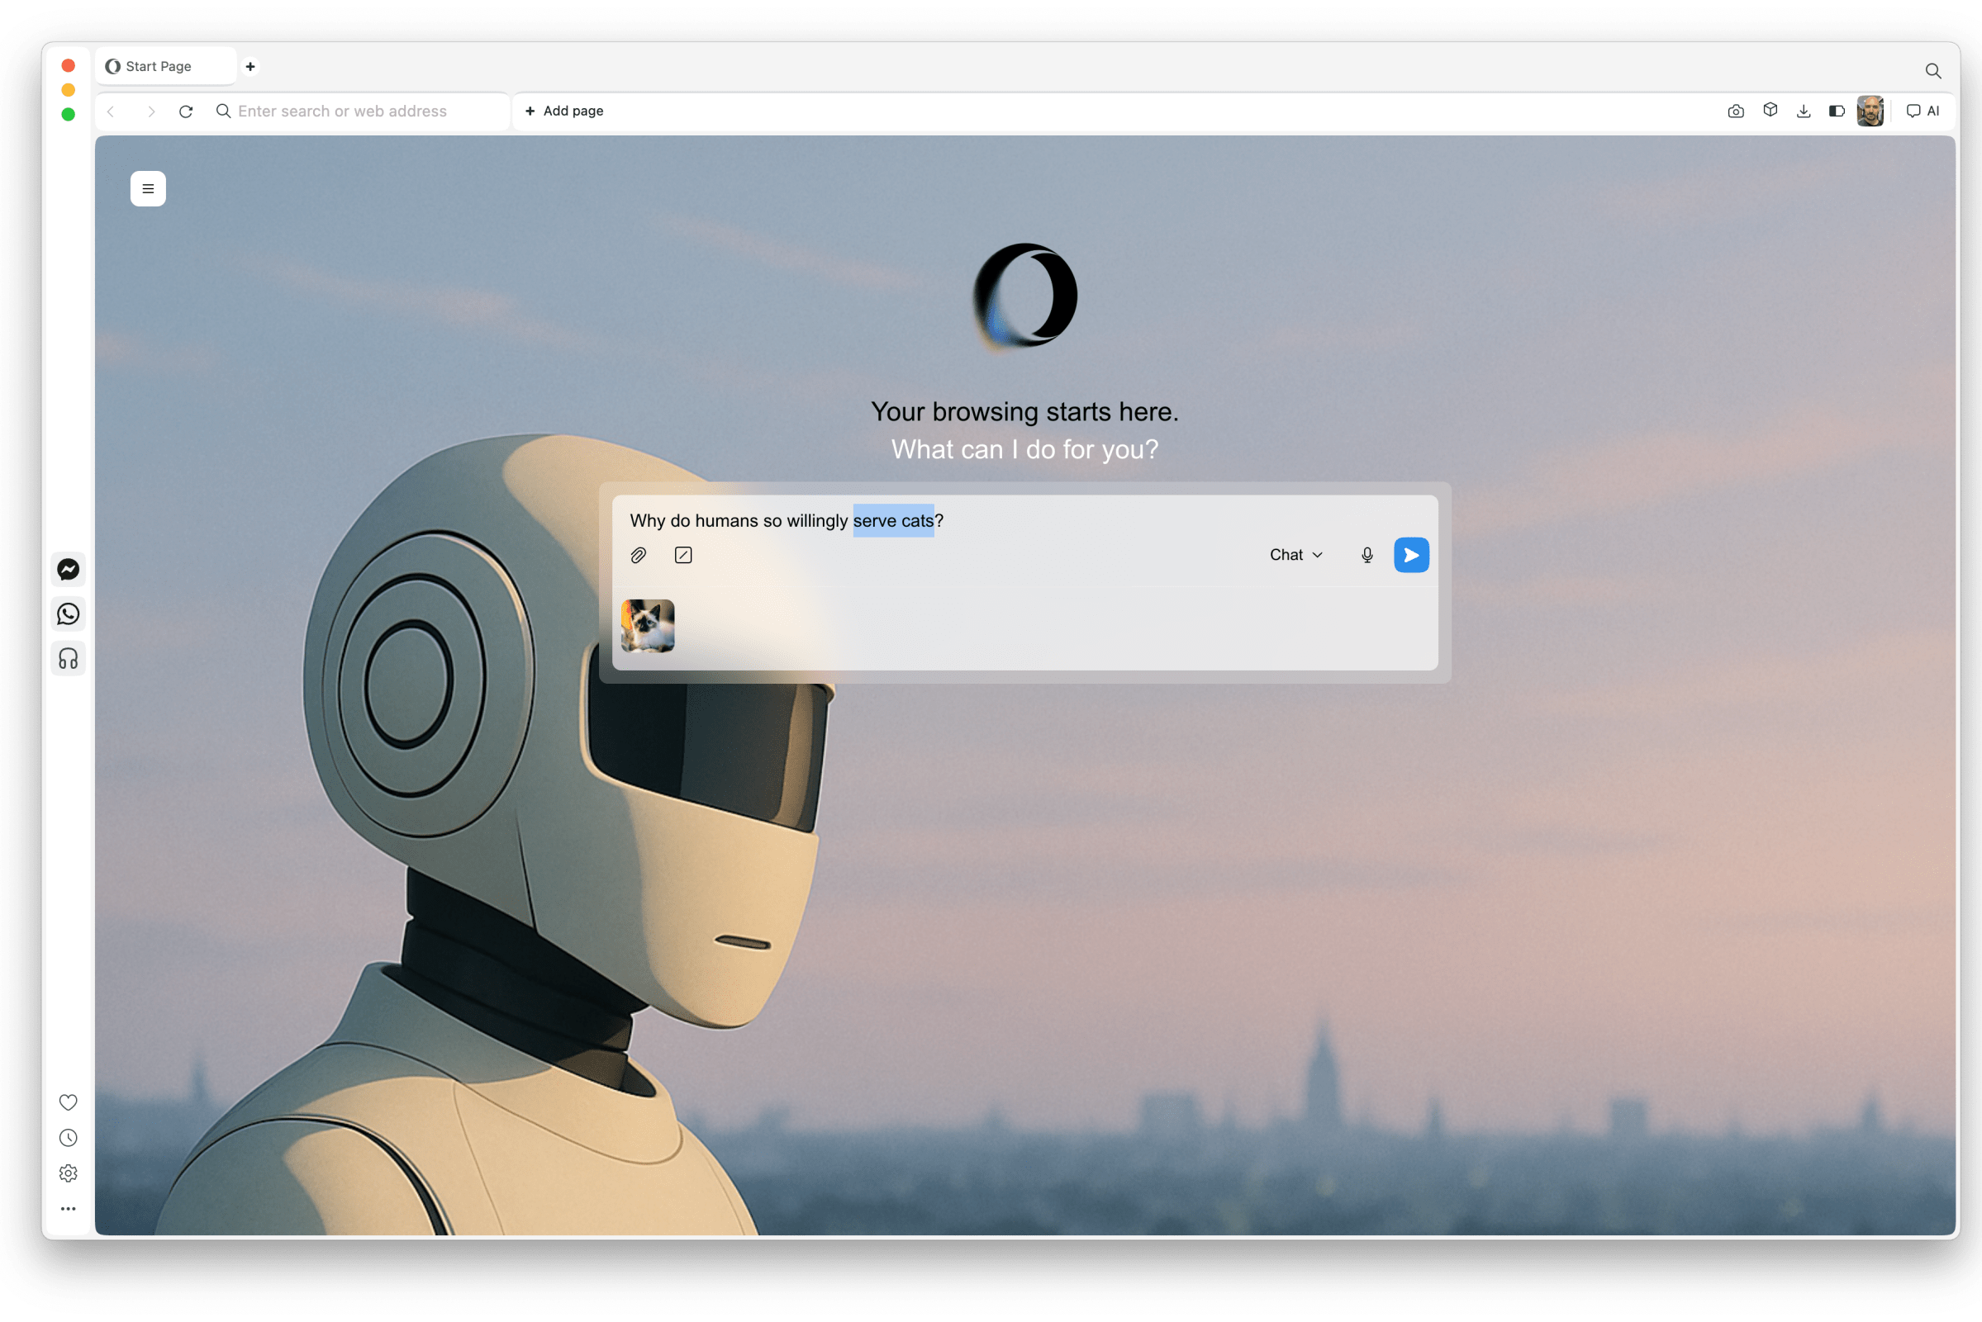
Task: Open the Player with the headphones icon
Action: coord(69,658)
